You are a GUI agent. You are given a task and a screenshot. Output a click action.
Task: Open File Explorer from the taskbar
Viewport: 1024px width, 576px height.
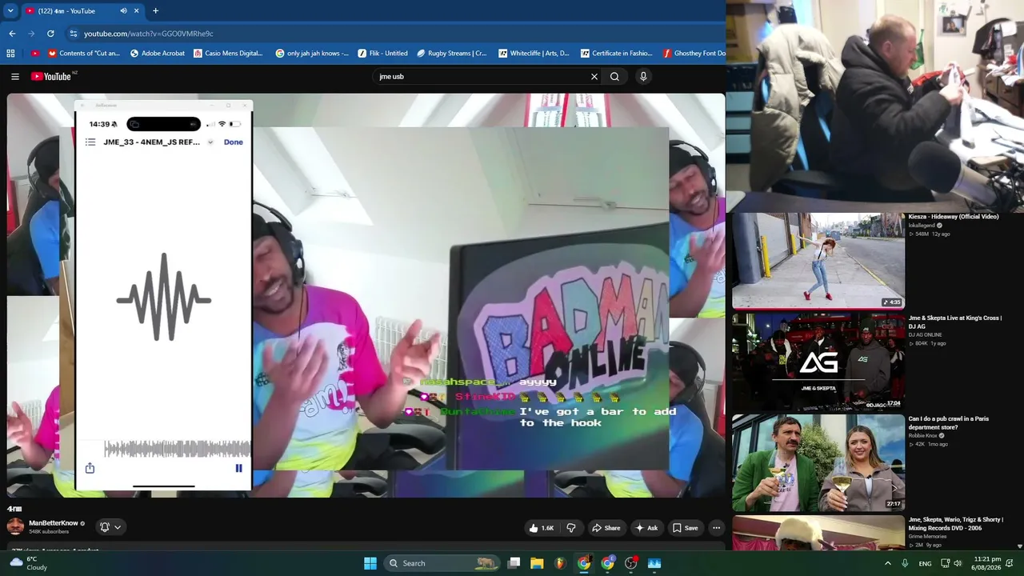[537, 563]
